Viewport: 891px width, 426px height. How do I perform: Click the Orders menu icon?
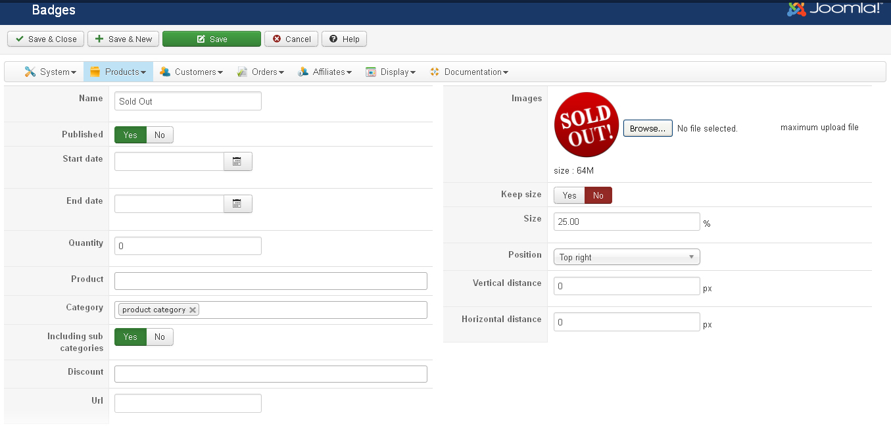(242, 72)
